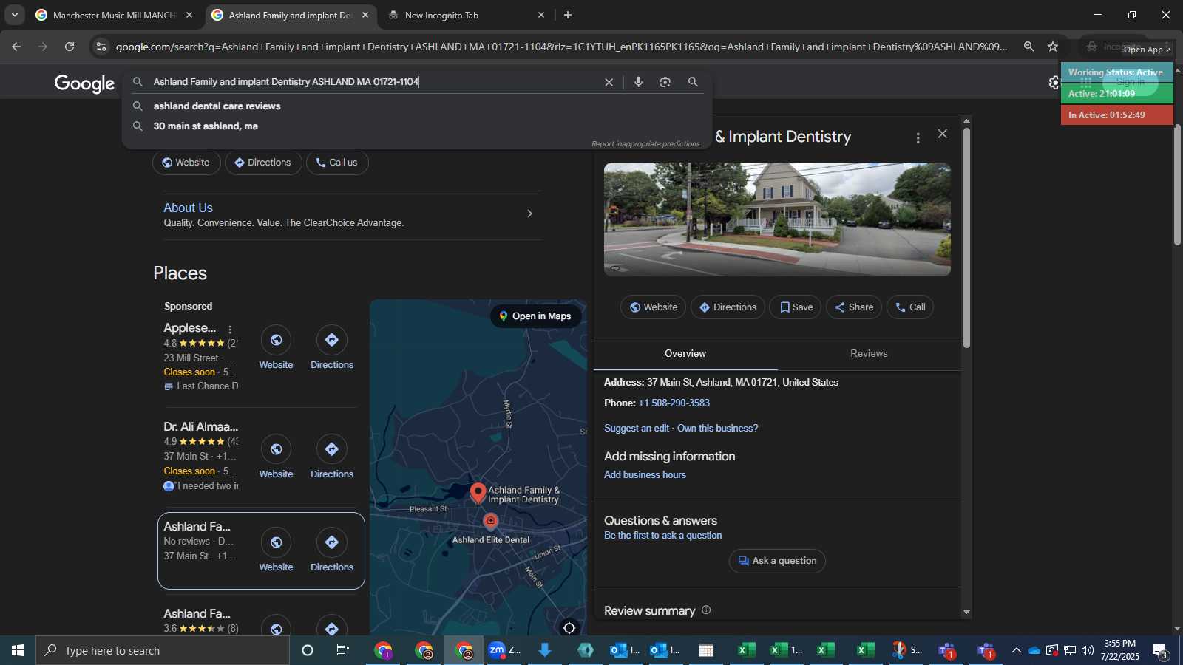The height and width of the screenshot is (665, 1183).
Task: Click Add business hours link
Action: click(x=645, y=475)
